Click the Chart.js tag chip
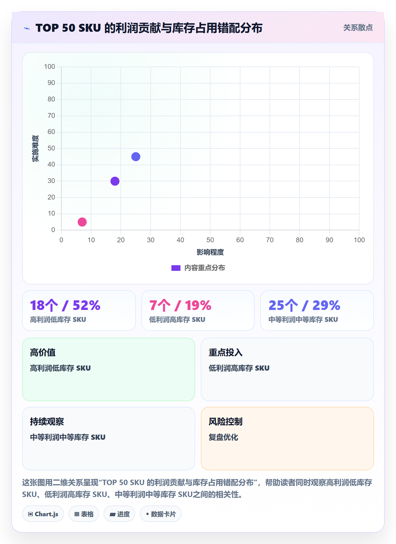The width and height of the screenshot is (396, 544). click(x=43, y=514)
